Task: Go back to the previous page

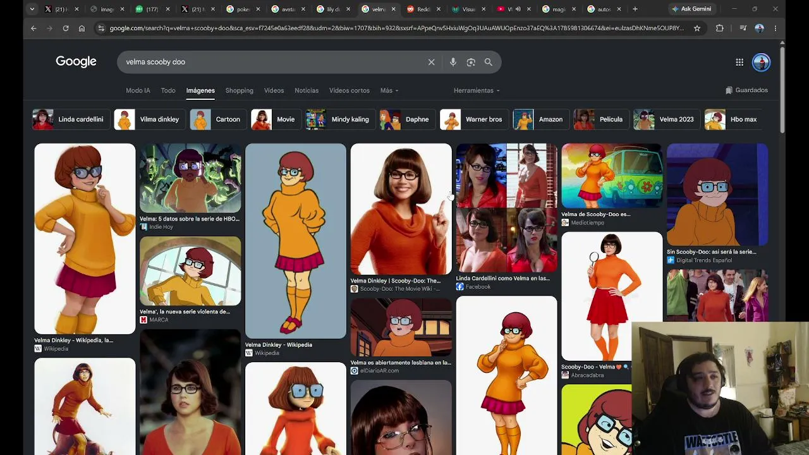Action: click(x=33, y=28)
